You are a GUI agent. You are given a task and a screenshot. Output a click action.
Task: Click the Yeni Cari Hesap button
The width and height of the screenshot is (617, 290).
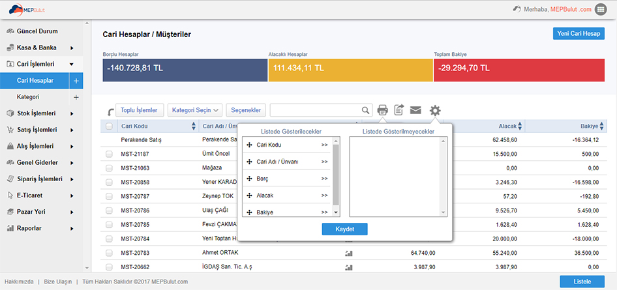tap(579, 33)
